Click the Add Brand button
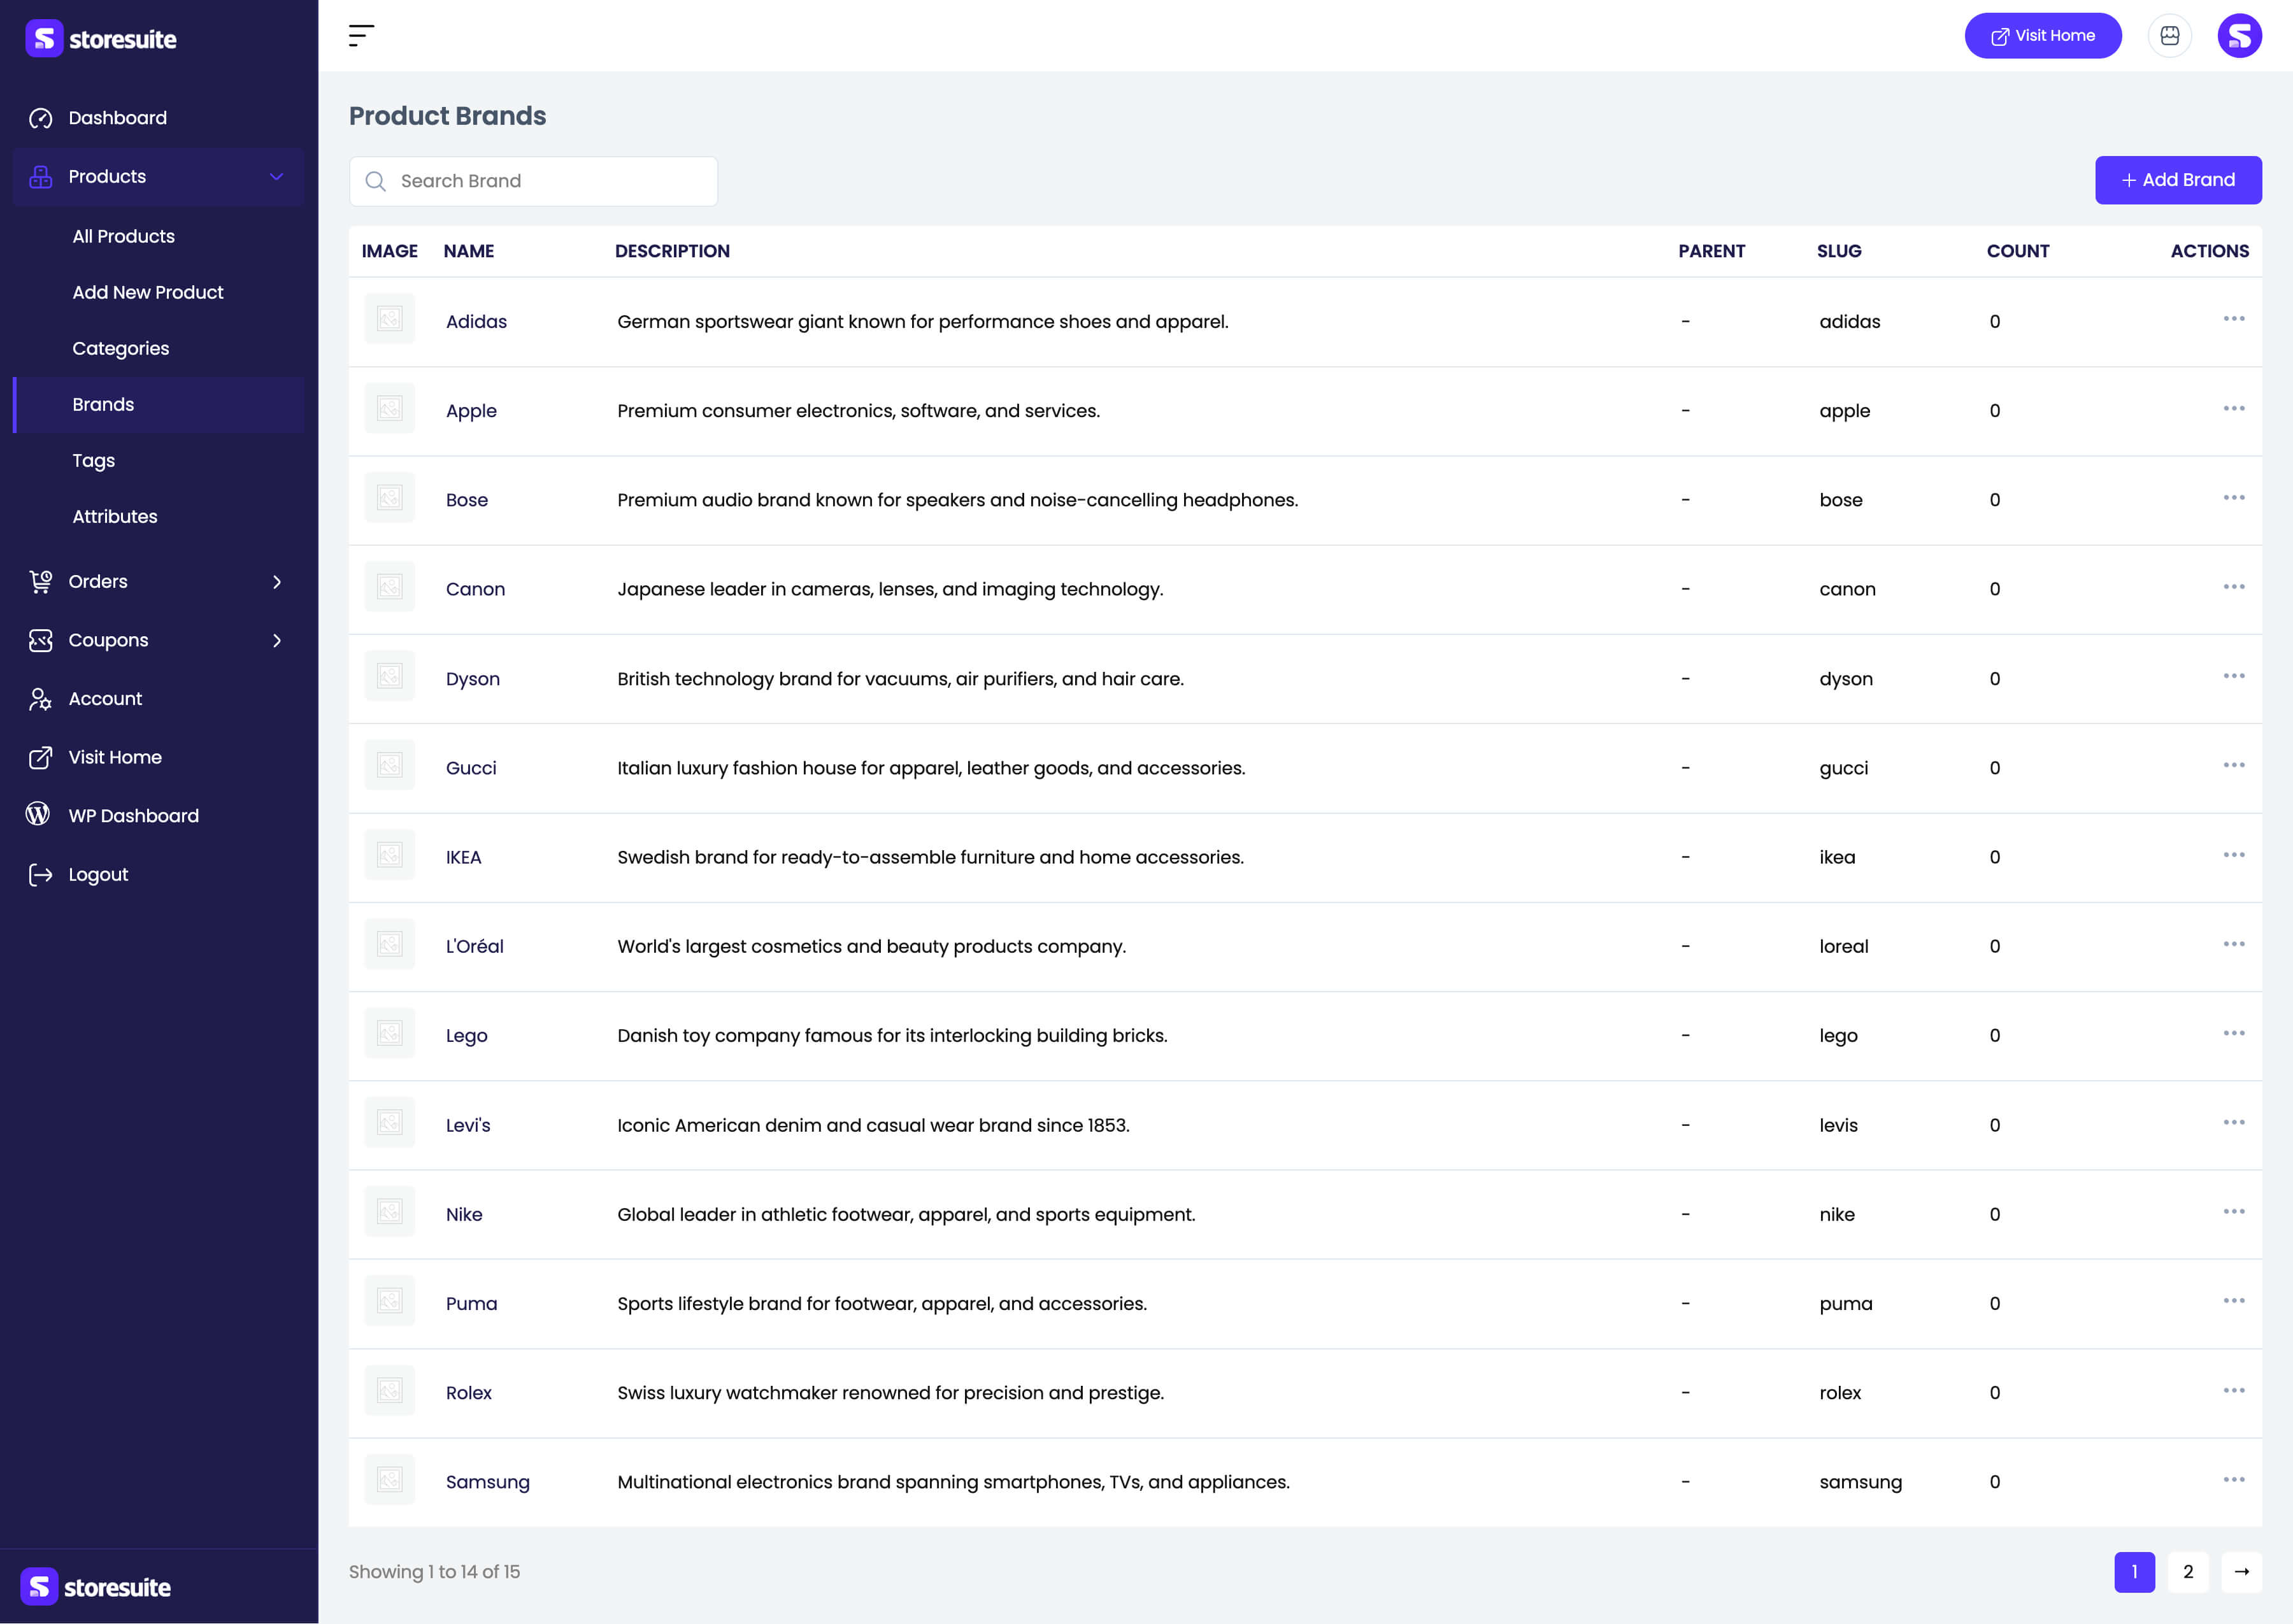This screenshot has width=2293, height=1624. 2178,180
